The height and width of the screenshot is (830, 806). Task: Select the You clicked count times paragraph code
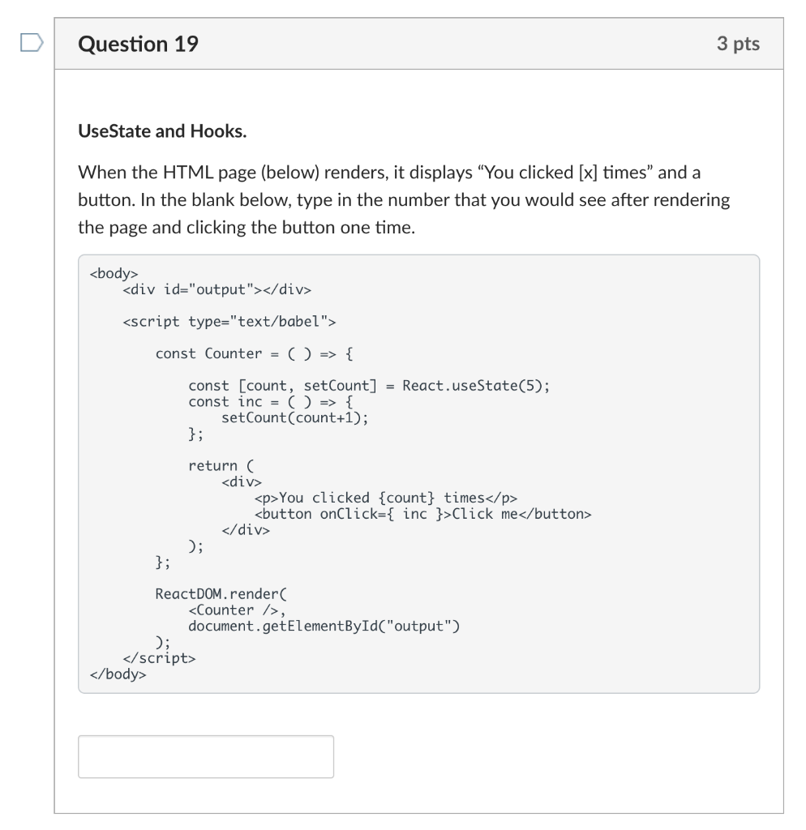pyautogui.click(x=387, y=497)
